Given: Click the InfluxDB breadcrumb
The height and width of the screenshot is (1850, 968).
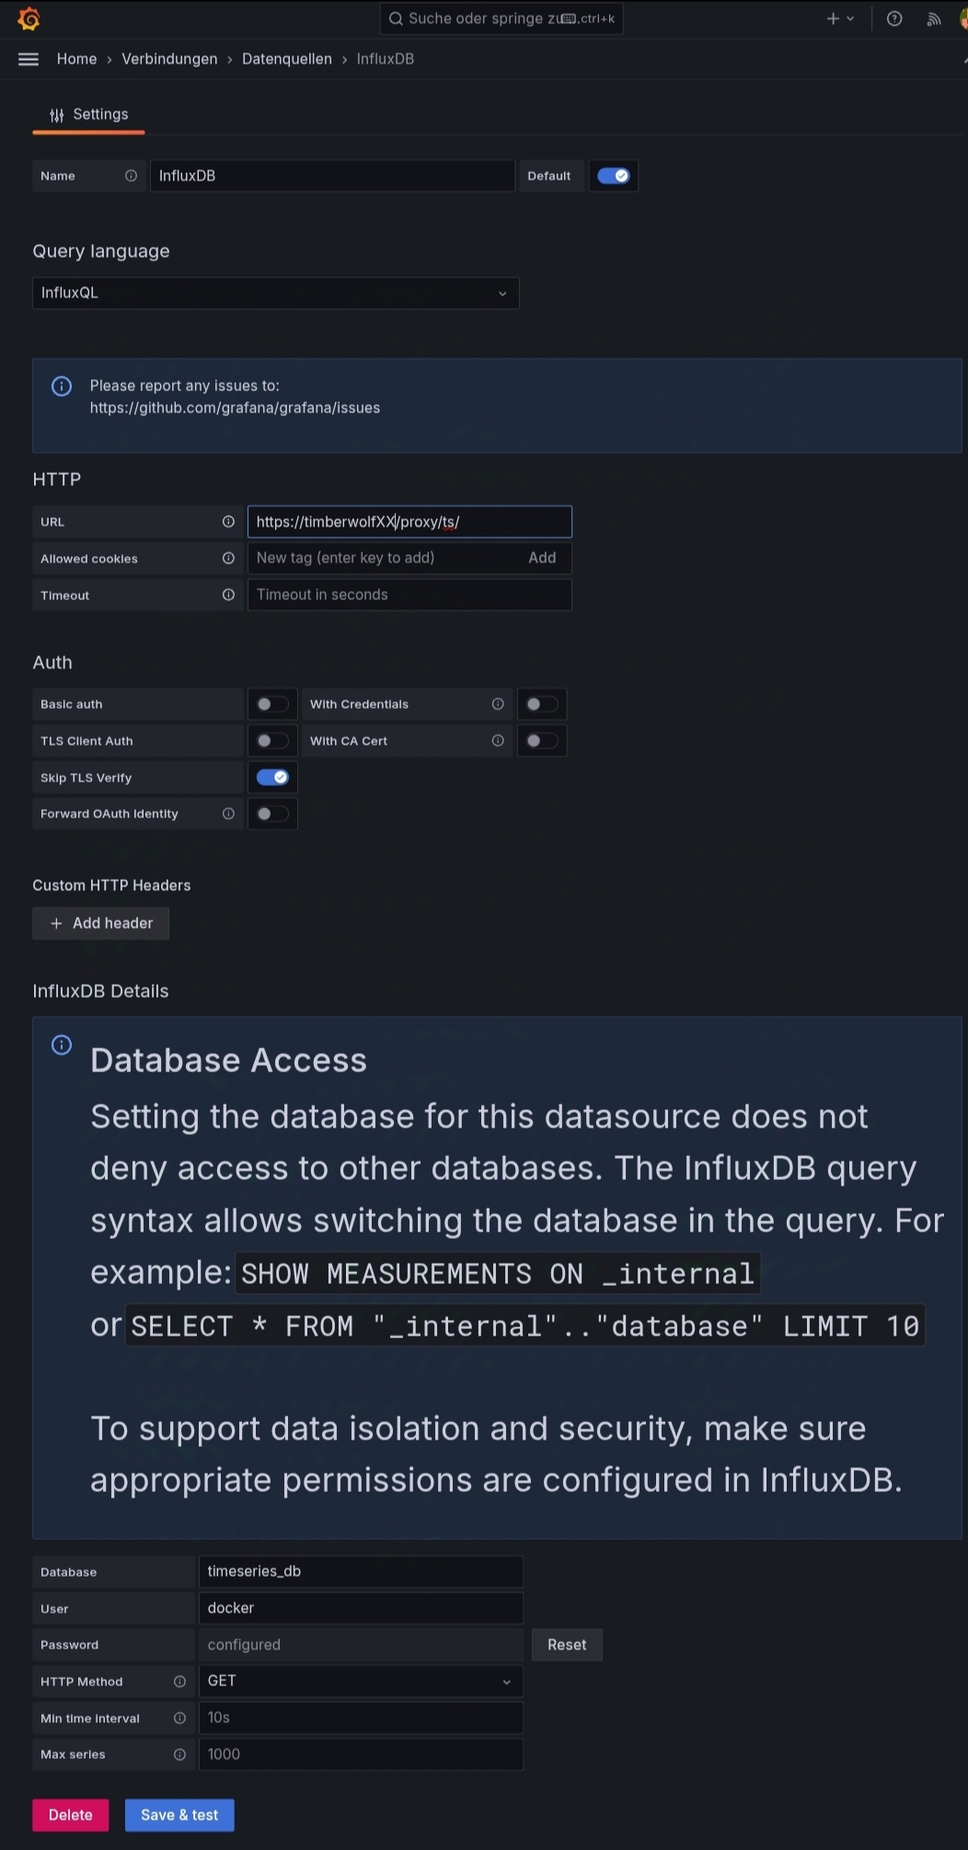Looking at the screenshot, I should point(385,59).
